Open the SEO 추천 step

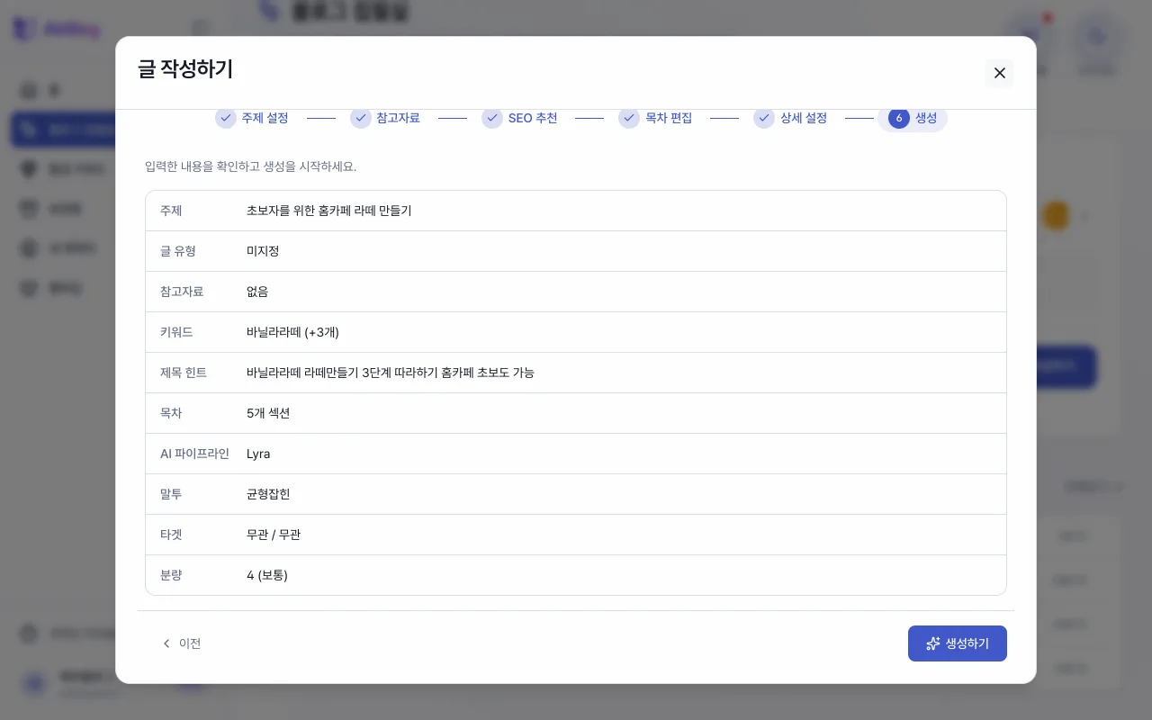pyautogui.click(x=520, y=118)
